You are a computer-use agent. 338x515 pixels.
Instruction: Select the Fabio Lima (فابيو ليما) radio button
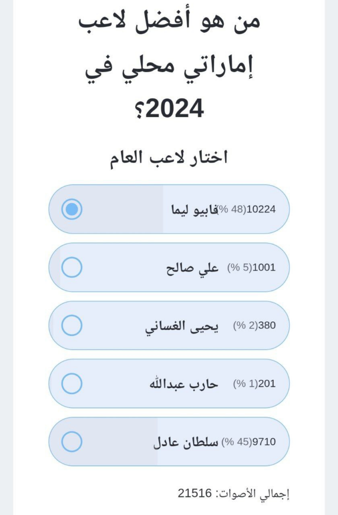click(x=72, y=209)
